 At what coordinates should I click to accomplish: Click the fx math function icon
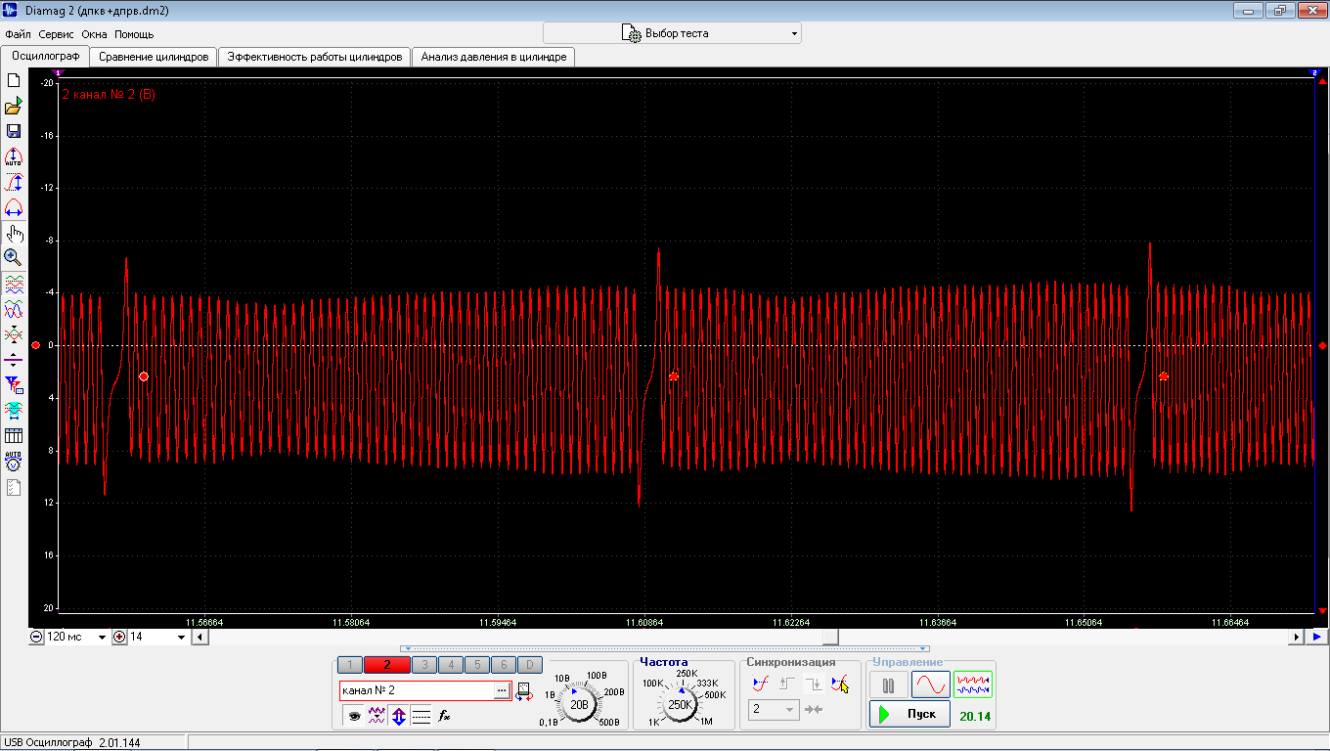pyautogui.click(x=444, y=716)
